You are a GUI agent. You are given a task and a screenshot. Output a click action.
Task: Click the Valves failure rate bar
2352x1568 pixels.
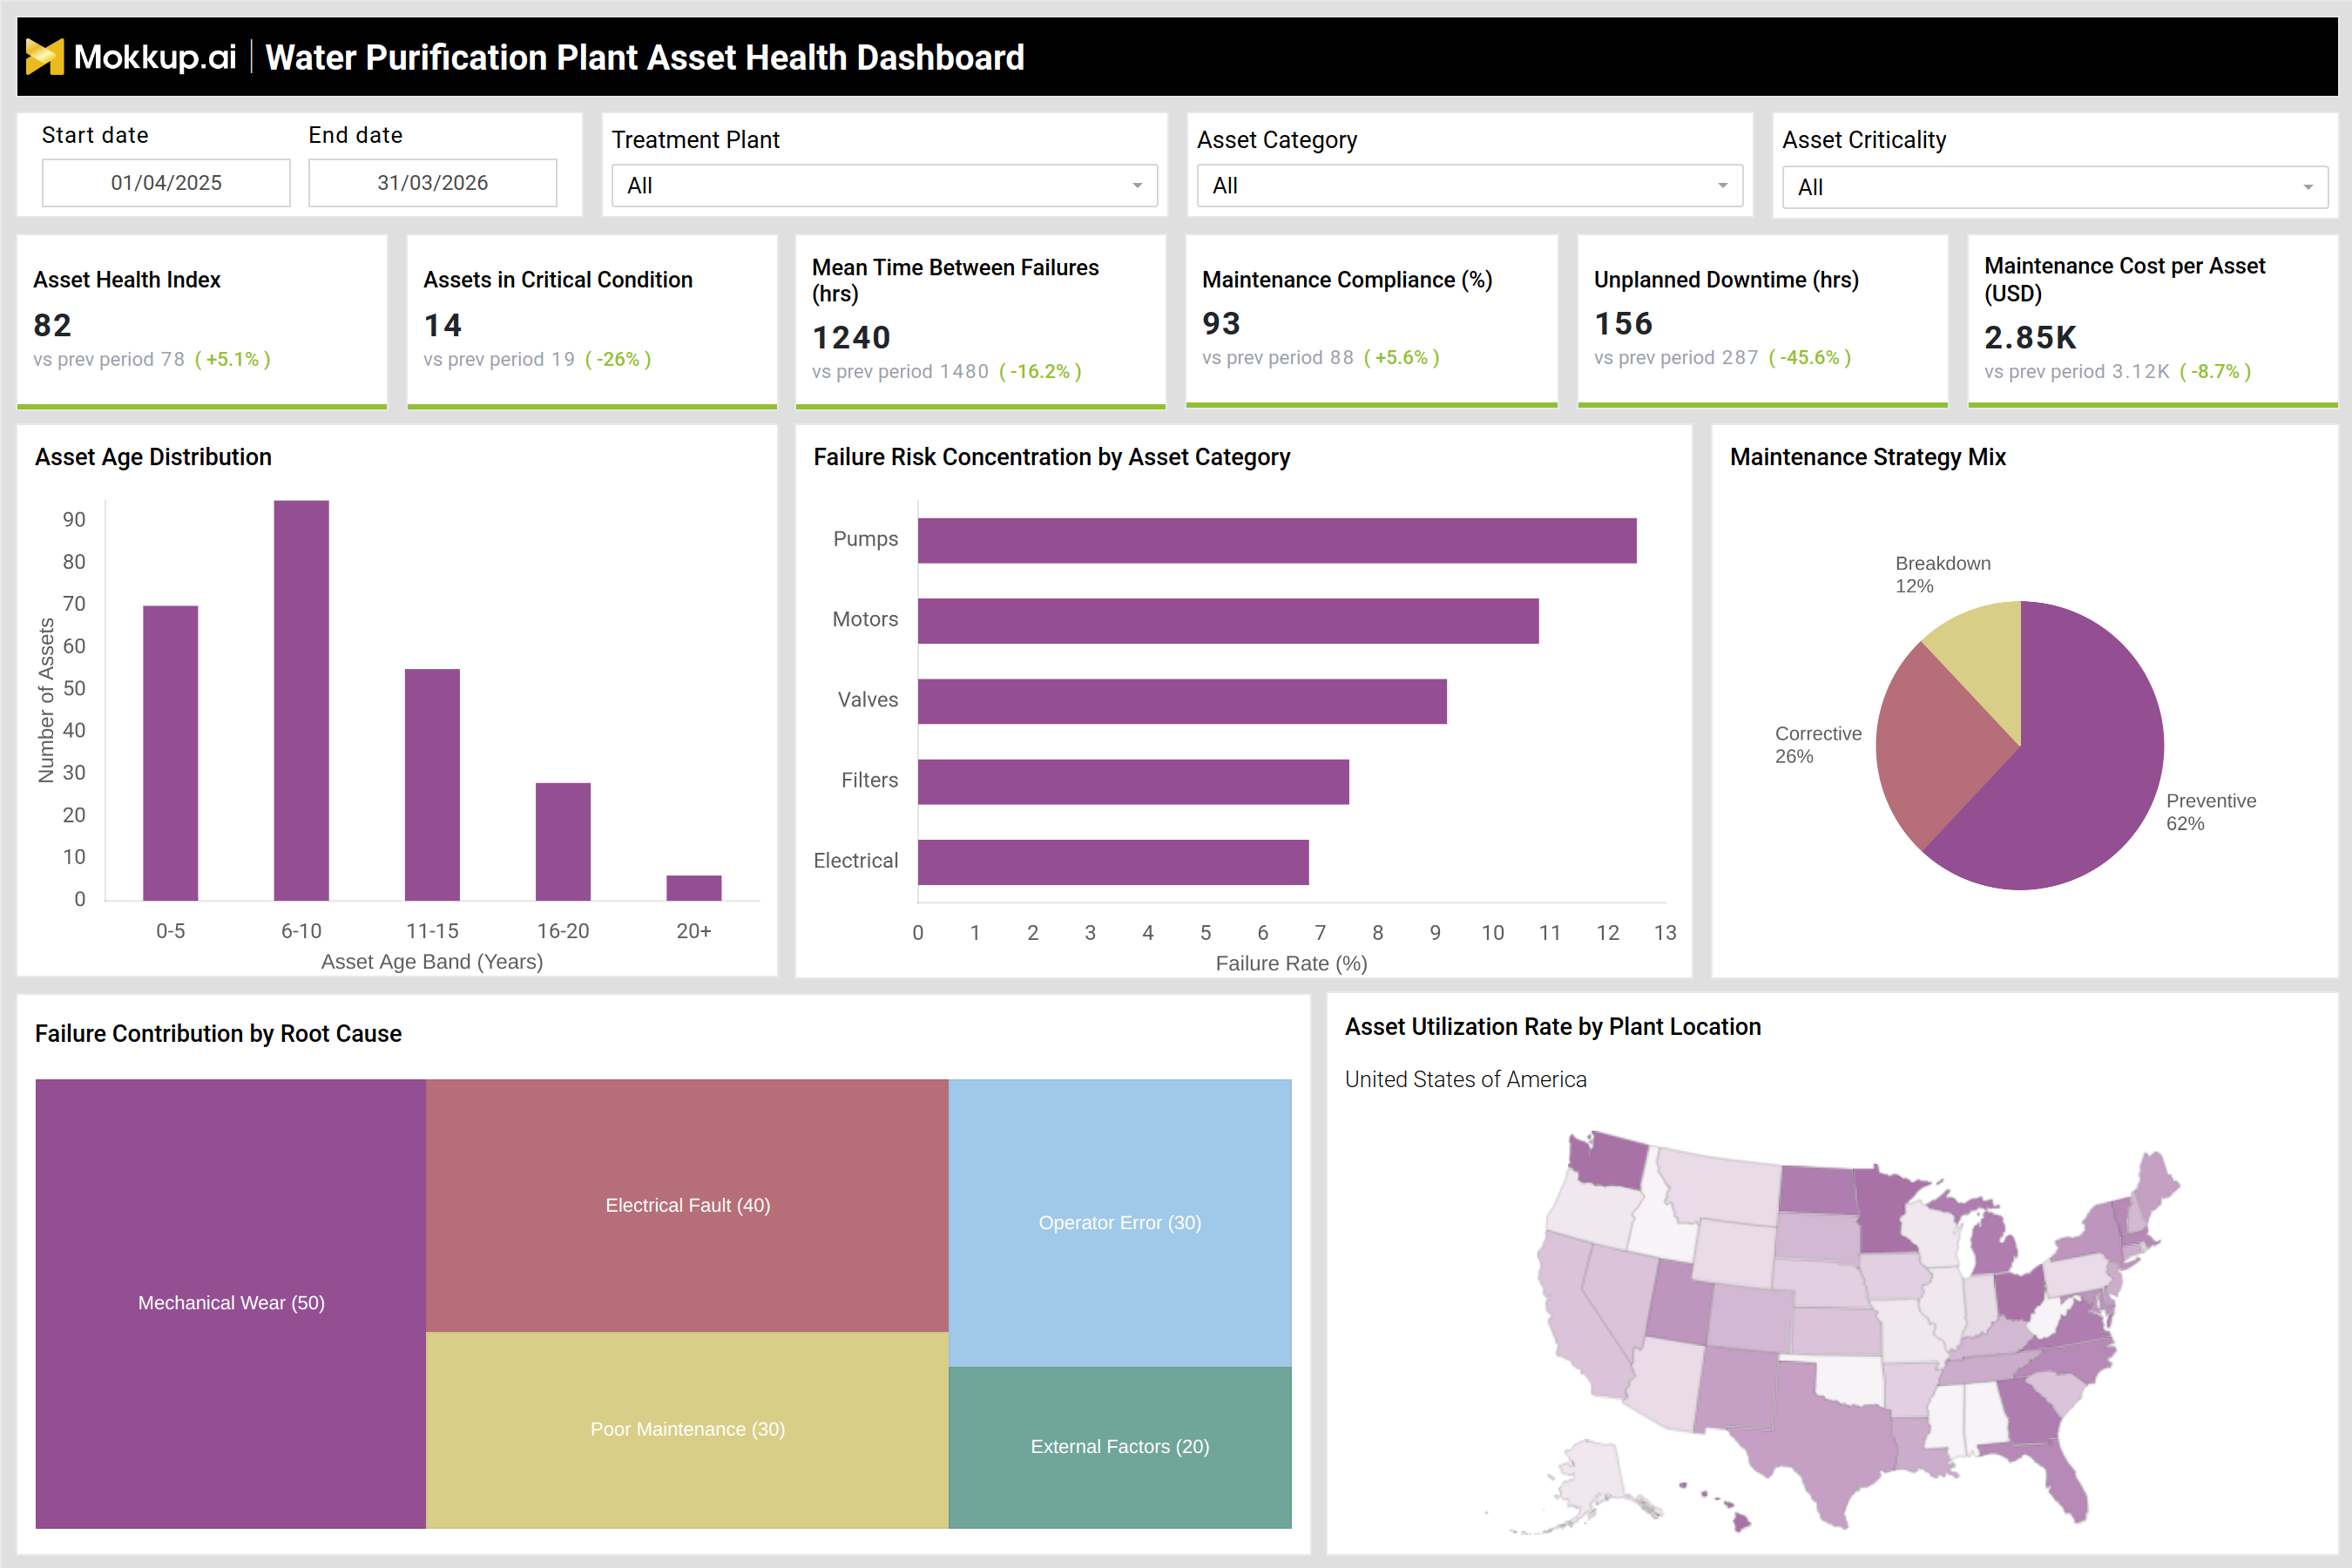click(x=1182, y=701)
